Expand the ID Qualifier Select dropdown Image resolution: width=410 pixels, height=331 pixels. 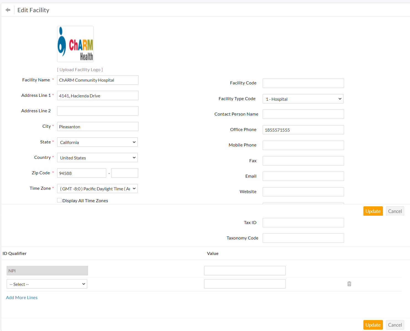click(47, 284)
